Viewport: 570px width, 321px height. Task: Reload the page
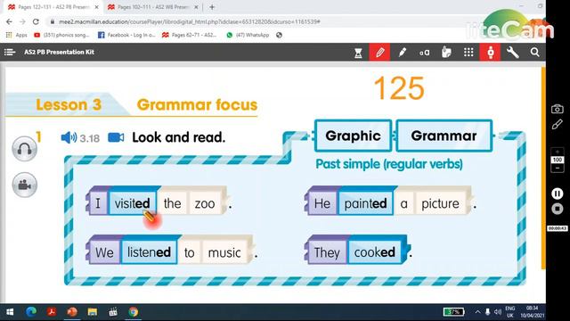[36, 21]
